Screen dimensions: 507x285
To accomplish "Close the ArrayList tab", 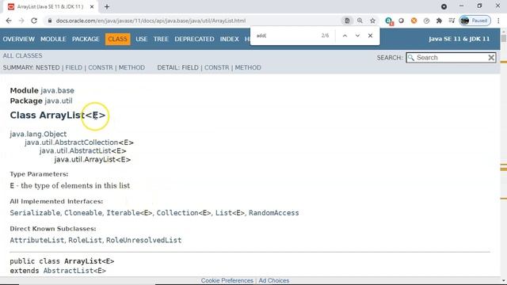I will point(92,6).
